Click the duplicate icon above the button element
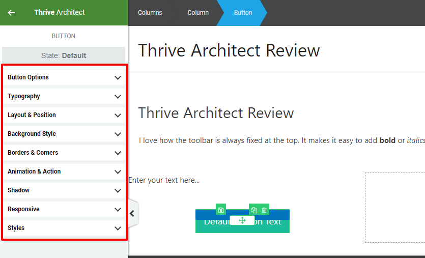The height and width of the screenshot is (258, 425). [x=254, y=210]
